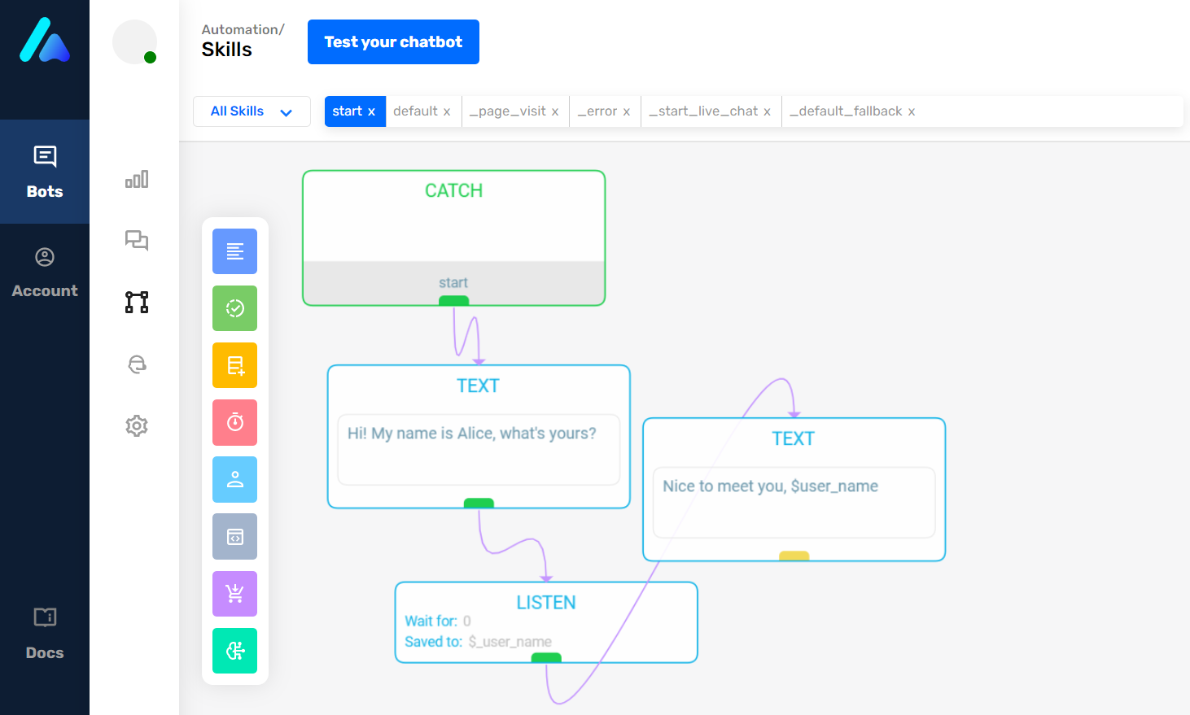Close the _start_live_chat tab with its x

(x=767, y=112)
